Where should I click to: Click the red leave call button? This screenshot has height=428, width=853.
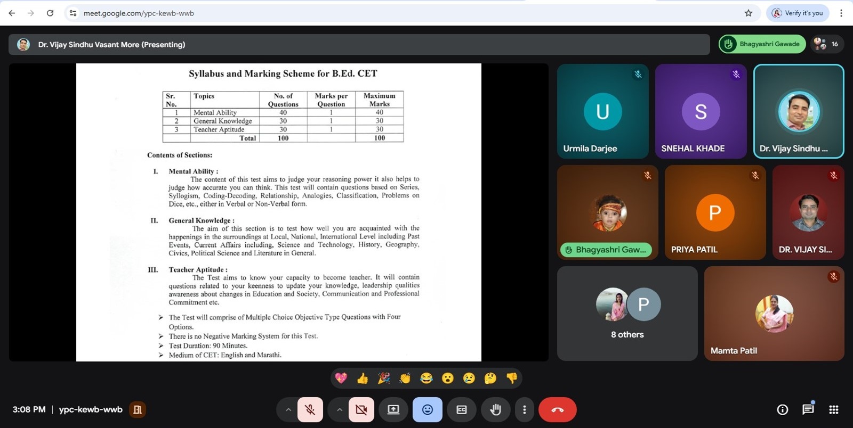(557, 409)
